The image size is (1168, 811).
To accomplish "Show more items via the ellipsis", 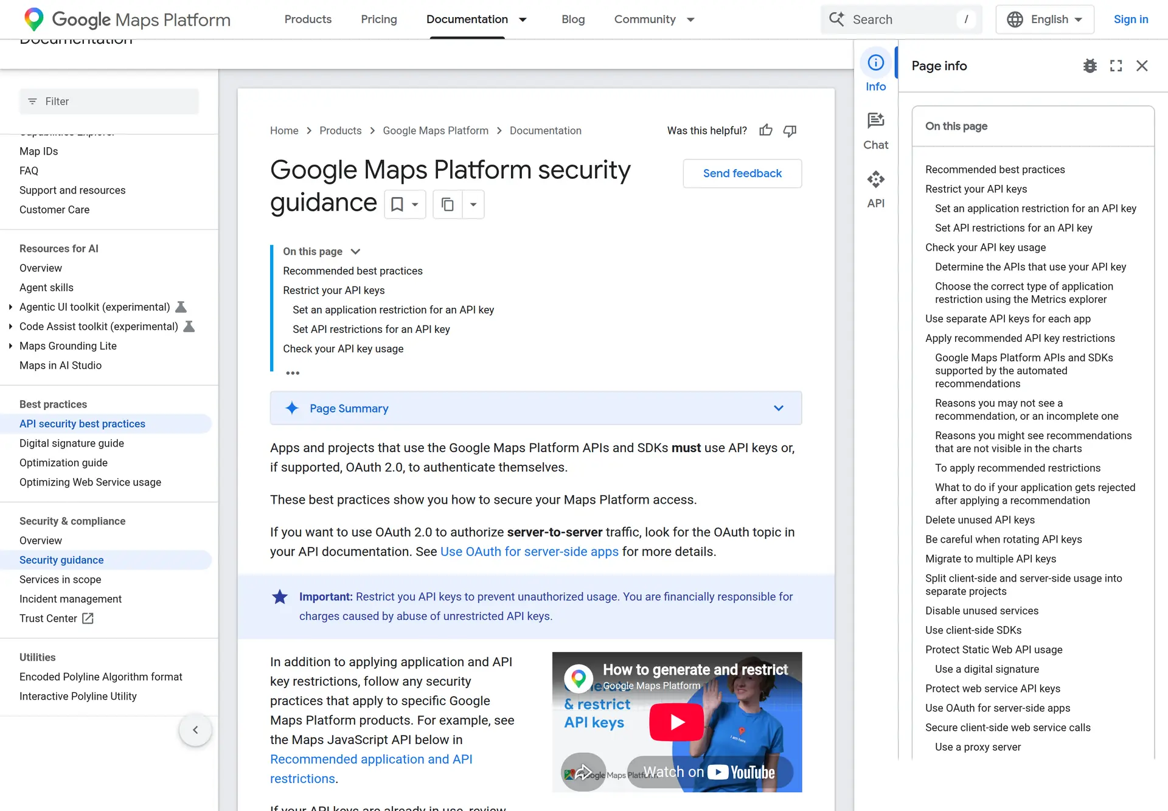I will 293,373.
